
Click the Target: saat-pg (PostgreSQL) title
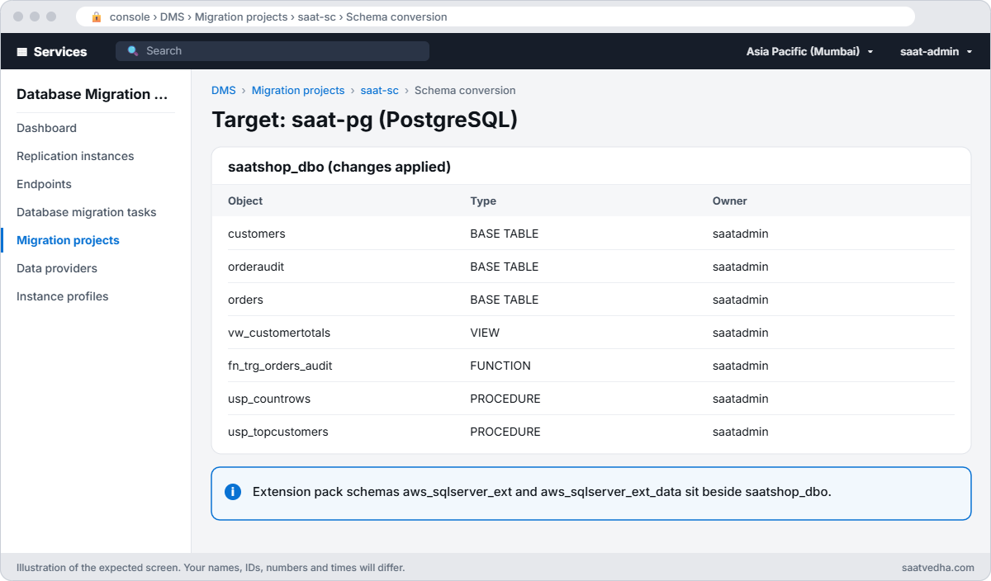365,120
